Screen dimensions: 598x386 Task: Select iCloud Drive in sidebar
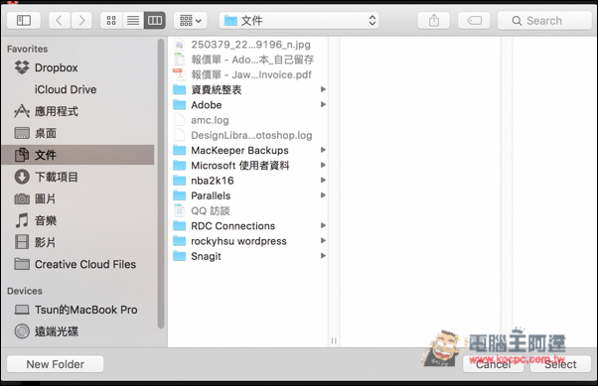click(x=77, y=89)
